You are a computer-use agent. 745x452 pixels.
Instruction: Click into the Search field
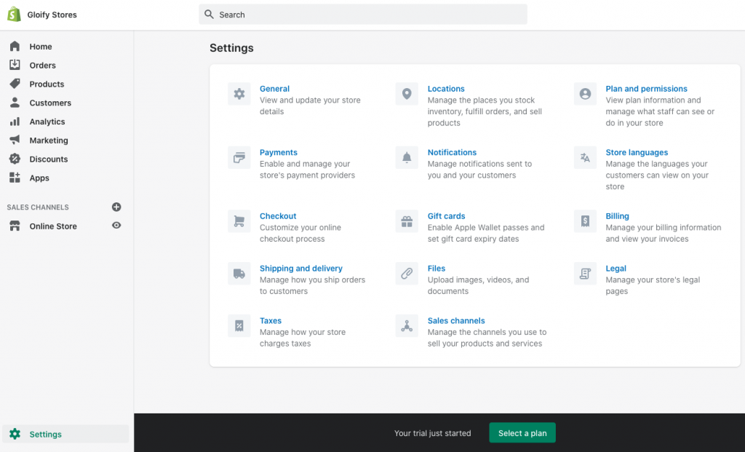coord(363,15)
